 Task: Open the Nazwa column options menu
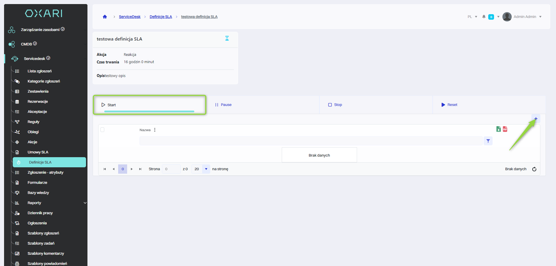(x=155, y=130)
